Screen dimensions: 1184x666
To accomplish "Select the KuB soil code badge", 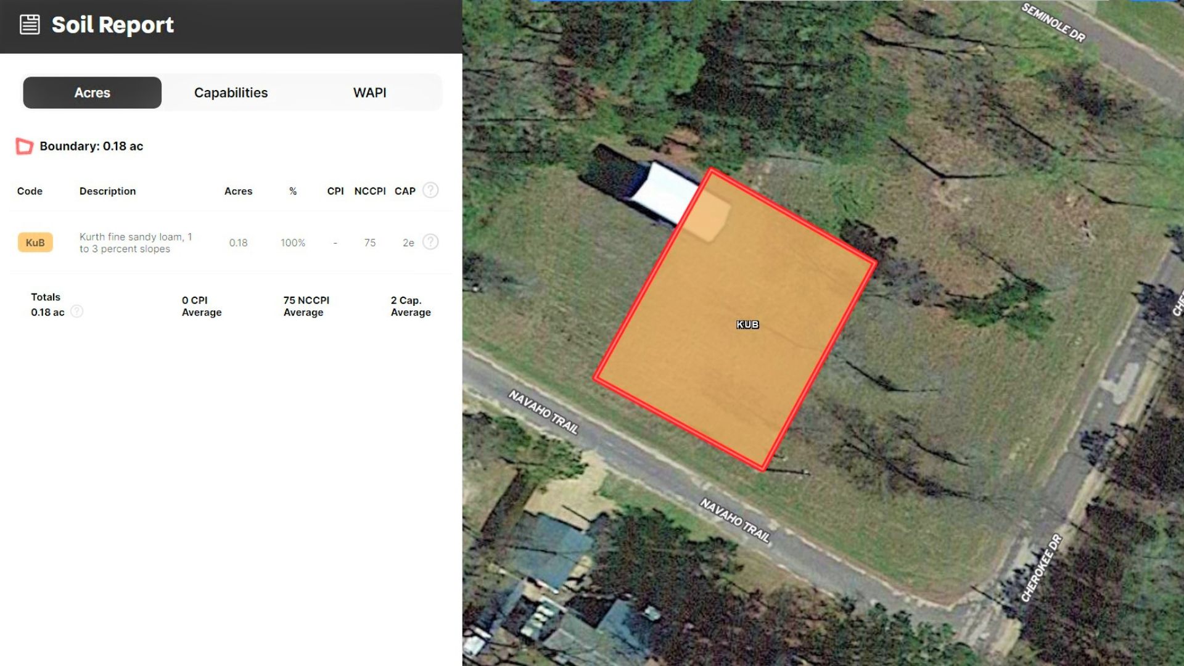I will click(35, 242).
